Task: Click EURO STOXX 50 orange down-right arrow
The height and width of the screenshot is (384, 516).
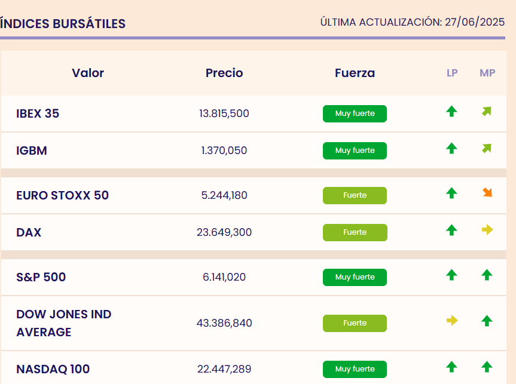Action: pyautogui.click(x=487, y=193)
